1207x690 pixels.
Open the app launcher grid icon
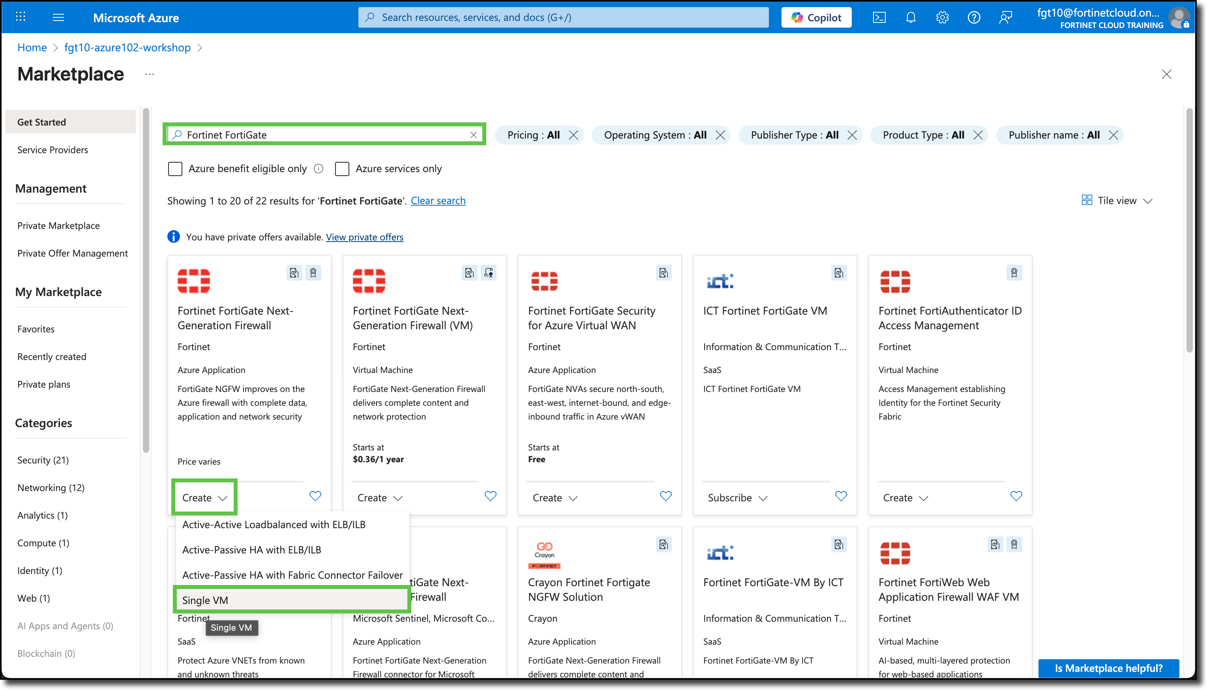20,17
